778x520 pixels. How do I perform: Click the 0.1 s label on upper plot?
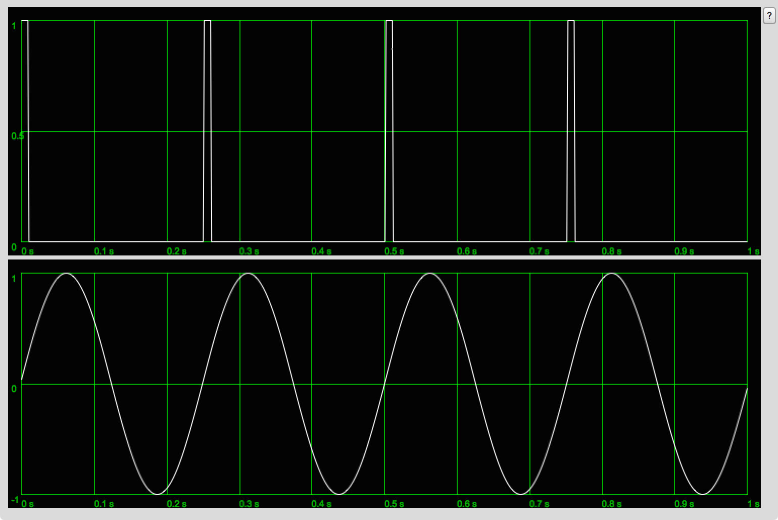coord(104,251)
